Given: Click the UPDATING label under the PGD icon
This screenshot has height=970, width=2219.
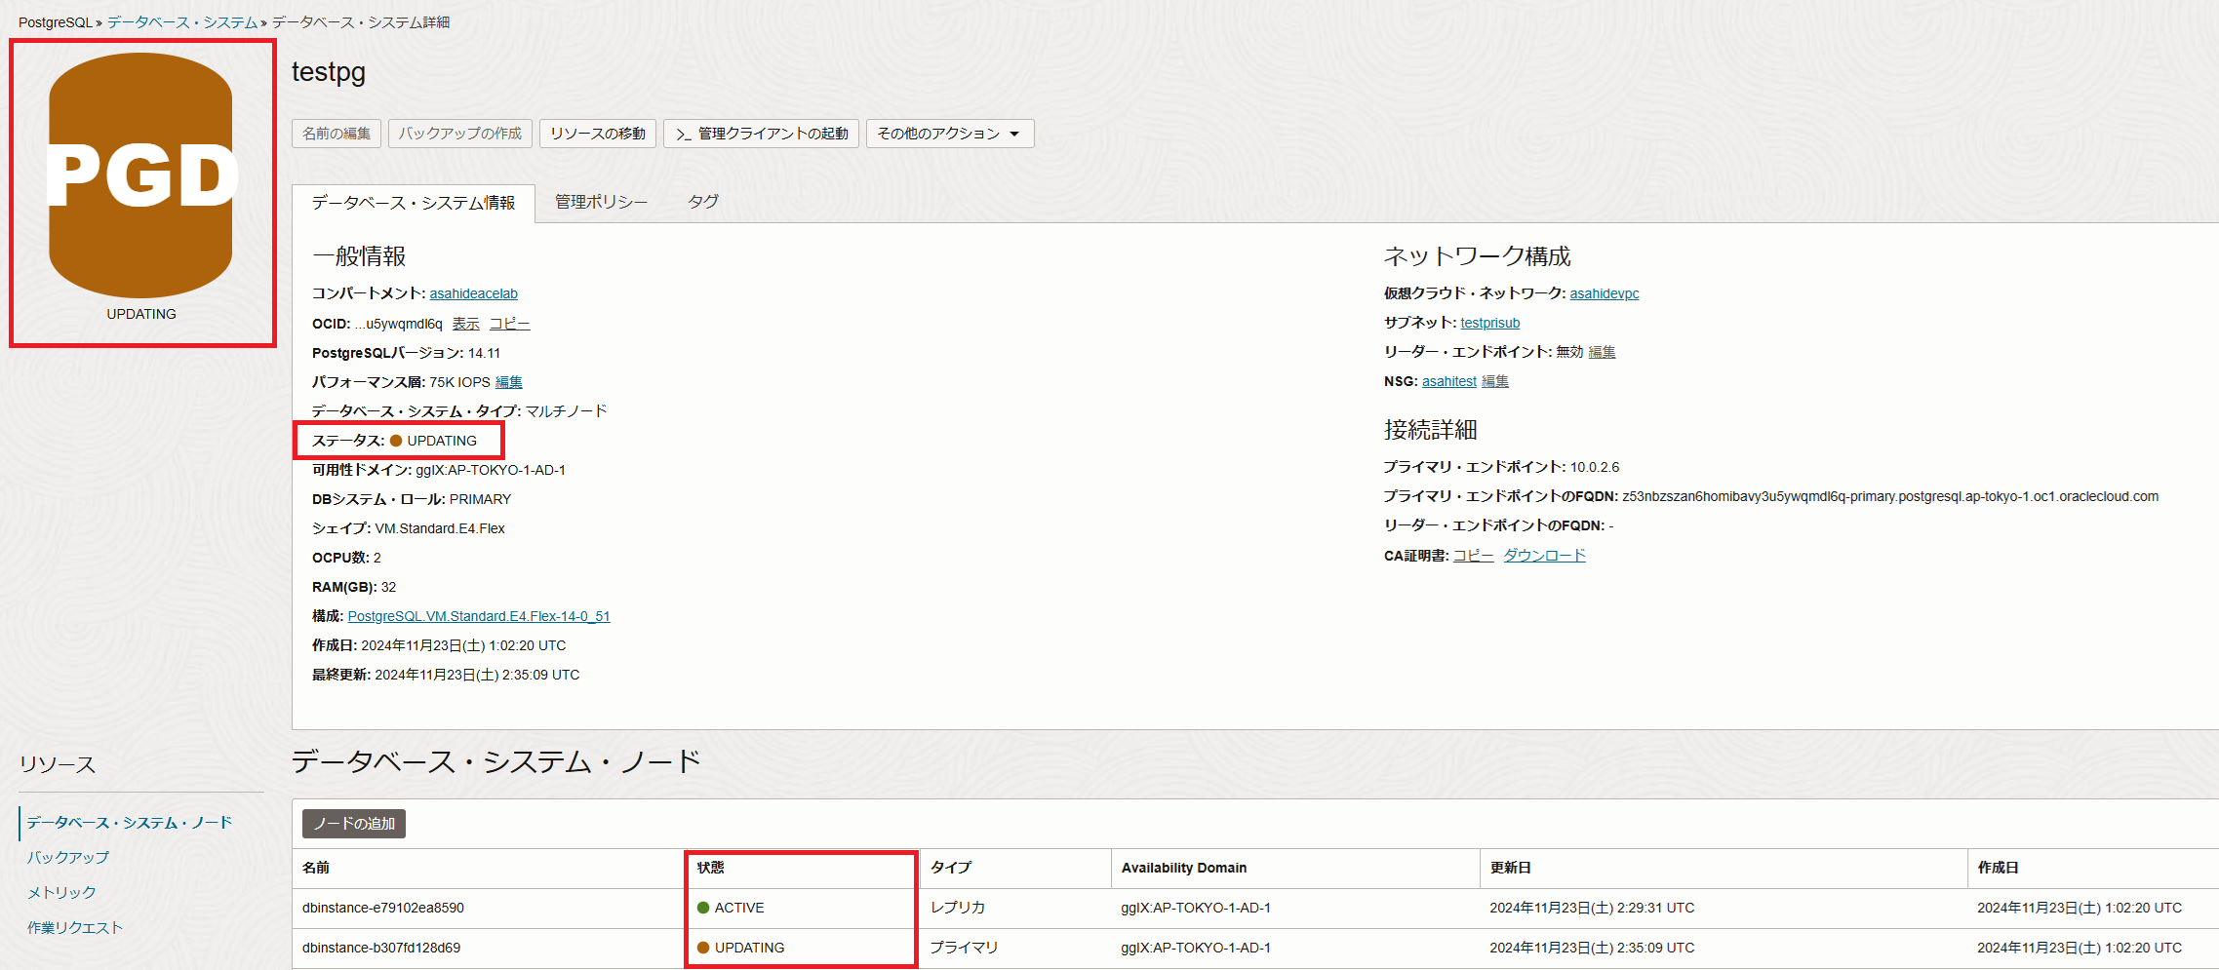Looking at the screenshot, I should click(x=141, y=314).
